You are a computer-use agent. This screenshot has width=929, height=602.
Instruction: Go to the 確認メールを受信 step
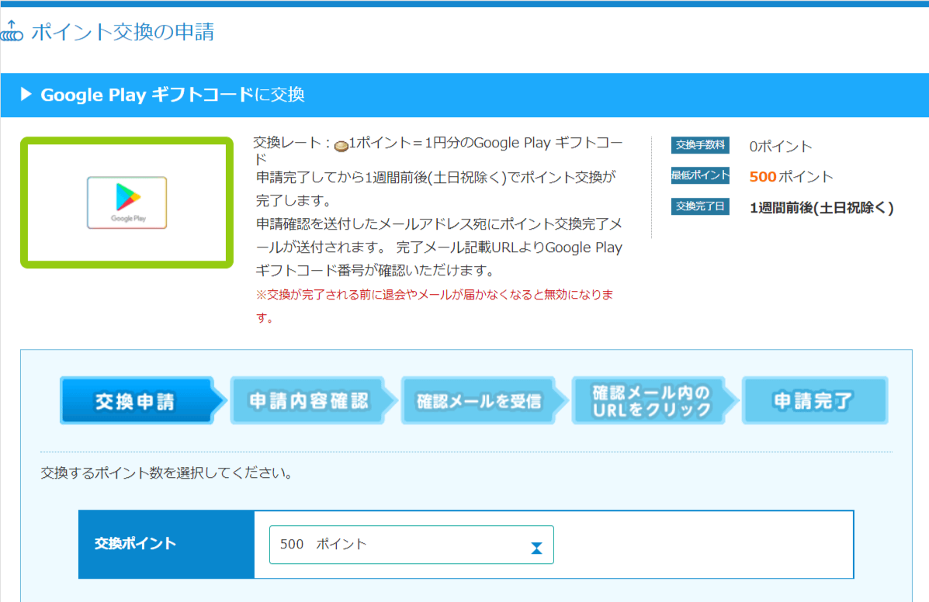pos(479,401)
